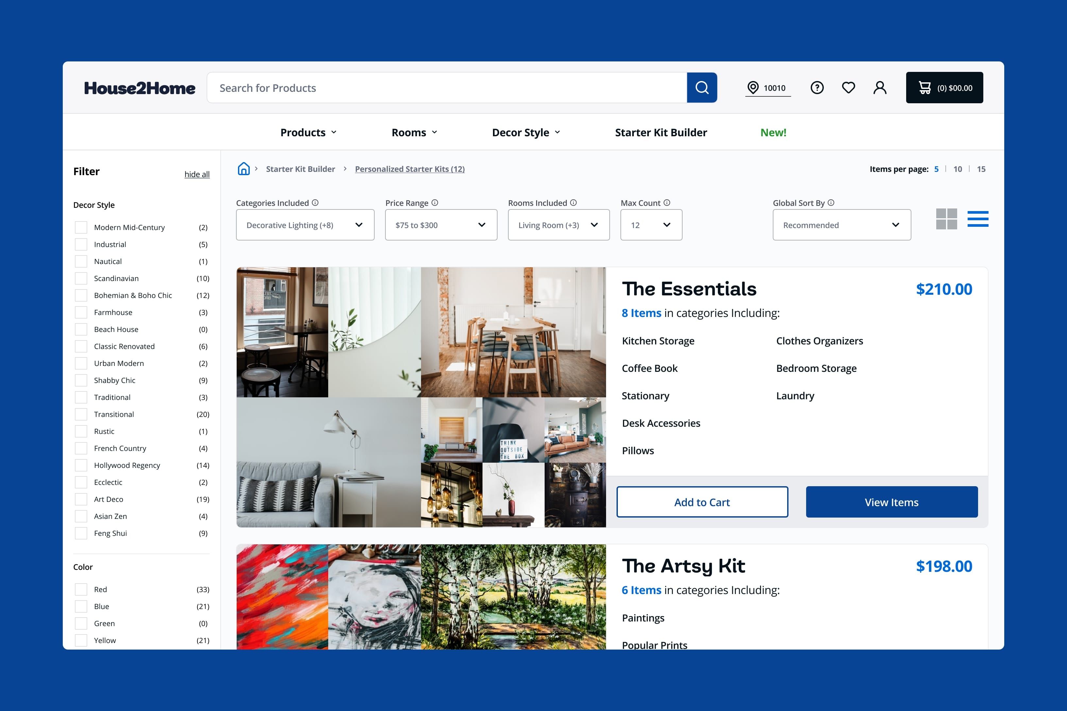The width and height of the screenshot is (1067, 711).
Task: Click Personalized Starter Kits (12) breadcrumb
Action: [410, 169]
